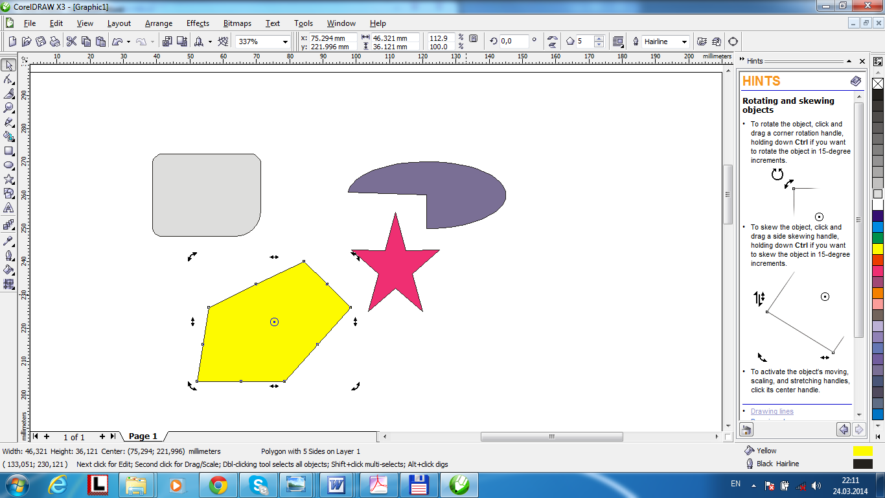The width and height of the screenshot is (885, 498).
Task: Click the Application launcher rocket icon
Action: coord(199,41)
